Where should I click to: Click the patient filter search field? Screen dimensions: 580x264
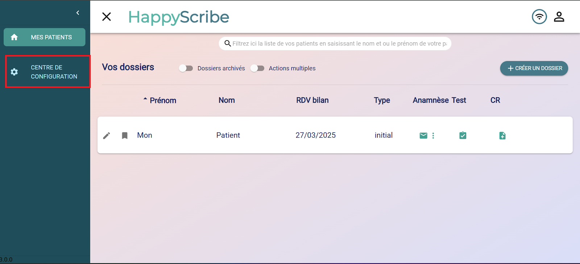[335, 43]
